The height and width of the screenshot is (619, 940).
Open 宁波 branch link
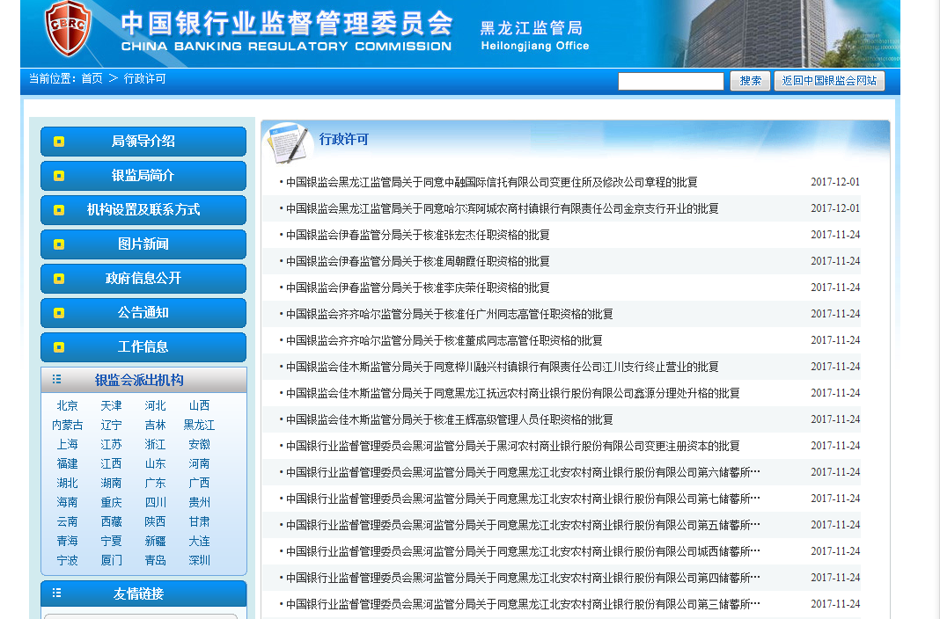coord(67,560)
